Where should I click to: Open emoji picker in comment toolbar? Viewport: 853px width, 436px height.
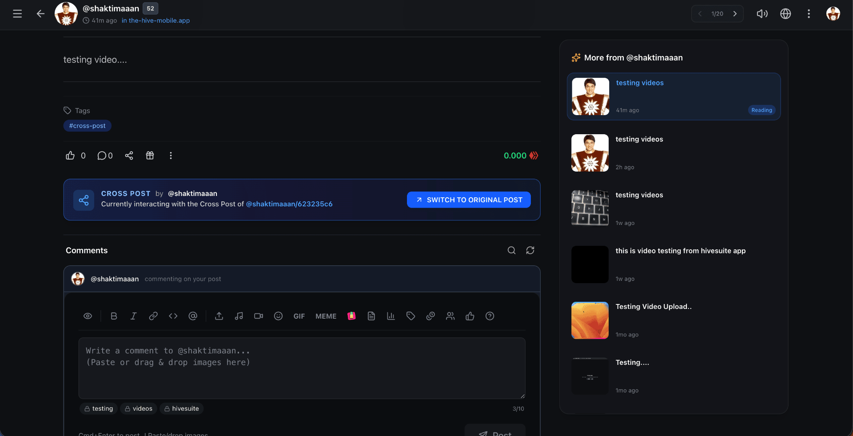pyautogui.click(x=278, y=316)
